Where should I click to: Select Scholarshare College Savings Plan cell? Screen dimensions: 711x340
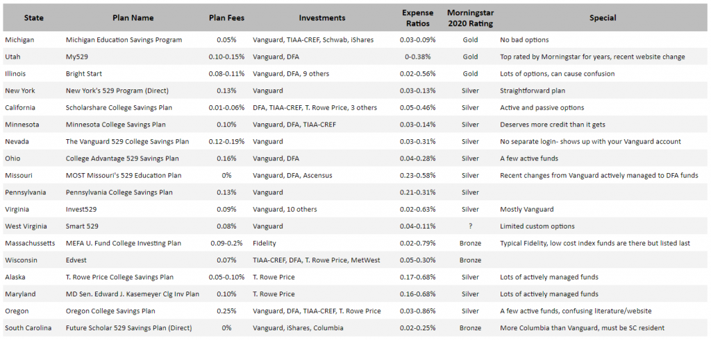(119, 107)
